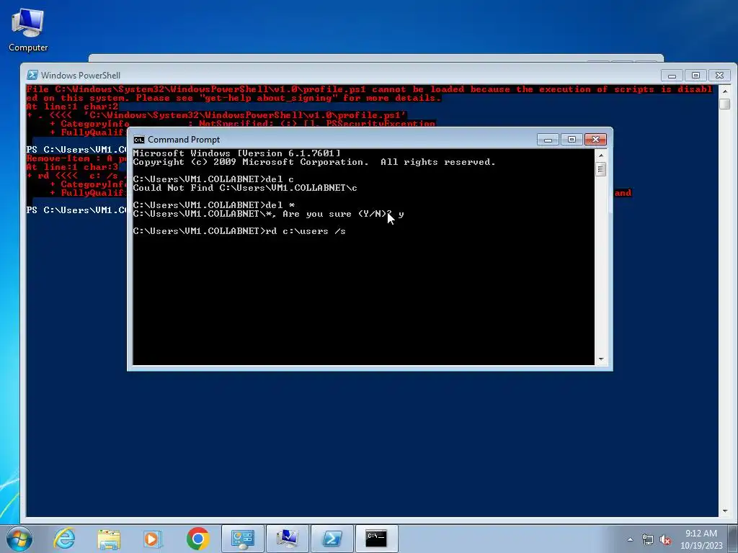Image resolution: width=738 pixels, height=553 pixels.
Task: Click Command Prompt scrollbar down arrow
Action: (600, 359)
